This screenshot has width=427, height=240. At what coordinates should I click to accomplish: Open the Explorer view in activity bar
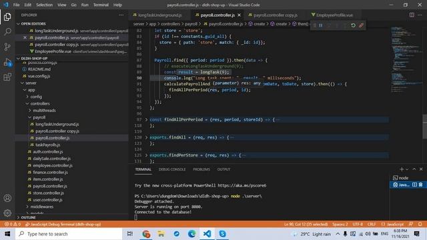point(7,17)
